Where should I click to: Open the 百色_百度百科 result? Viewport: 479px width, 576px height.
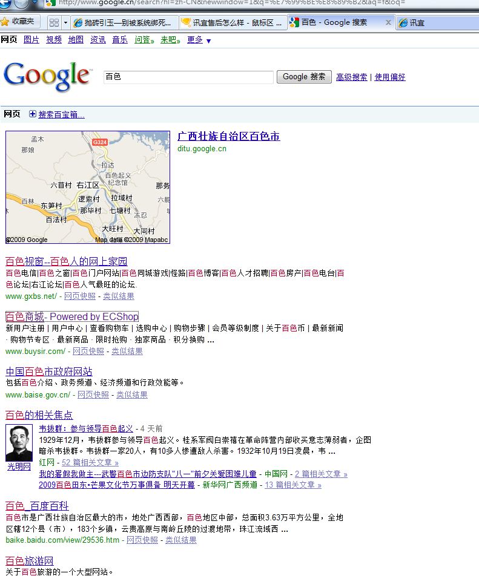tap(37, 506)
